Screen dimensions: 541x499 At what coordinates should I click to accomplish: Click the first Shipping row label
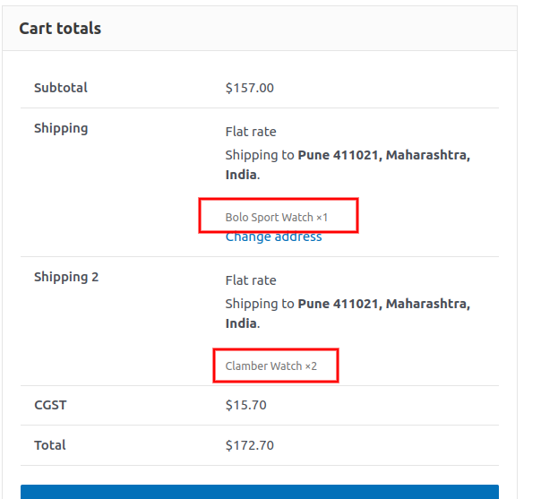(x=61, y=128)
